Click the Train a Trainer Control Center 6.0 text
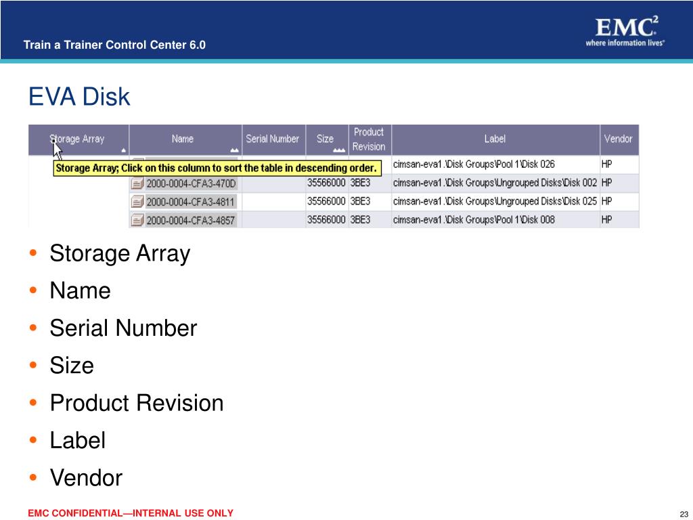Viewport: 693px width, 520px height. tap(114, 45)
